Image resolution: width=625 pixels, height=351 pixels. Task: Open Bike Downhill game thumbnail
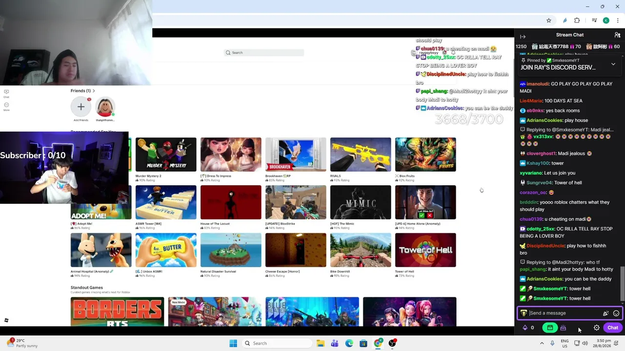coord(361,250)
